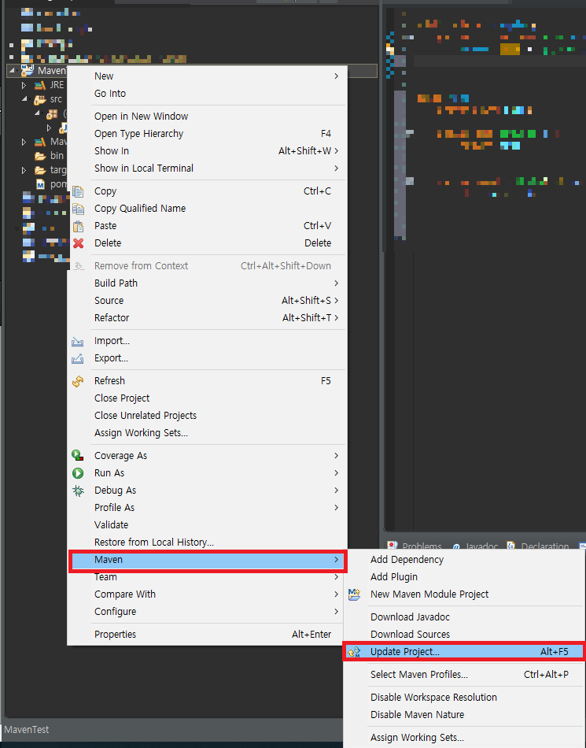Click the pom file icon in the tree

[x=40, y=184]
